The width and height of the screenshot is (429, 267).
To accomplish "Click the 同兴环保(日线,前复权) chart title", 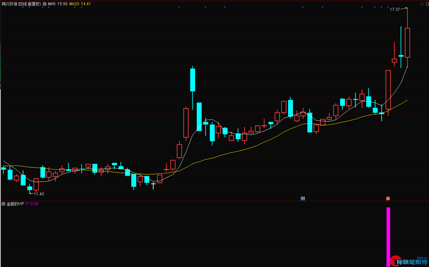I will (21, 4).
